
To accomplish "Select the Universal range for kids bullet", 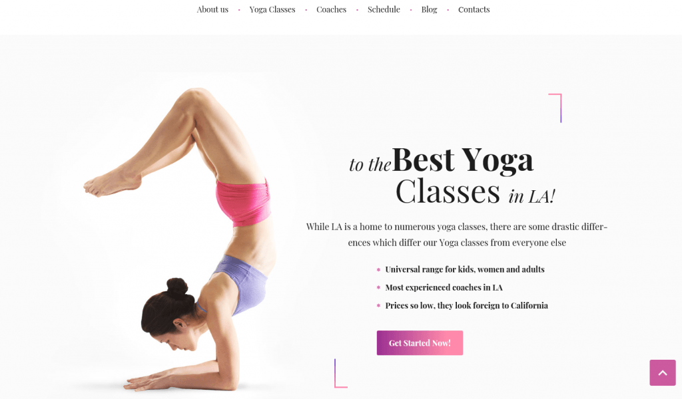I will pyautogui.click(x=464, y=269).
